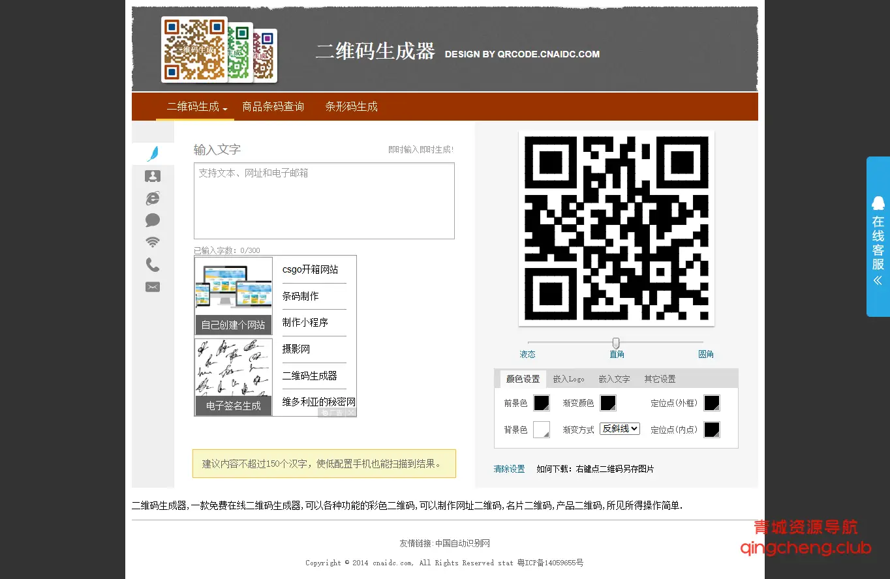The width and height of the screenshot is (890, 579).
Task: Select the WiFi sidebar icon
Action: click(153, 243)
